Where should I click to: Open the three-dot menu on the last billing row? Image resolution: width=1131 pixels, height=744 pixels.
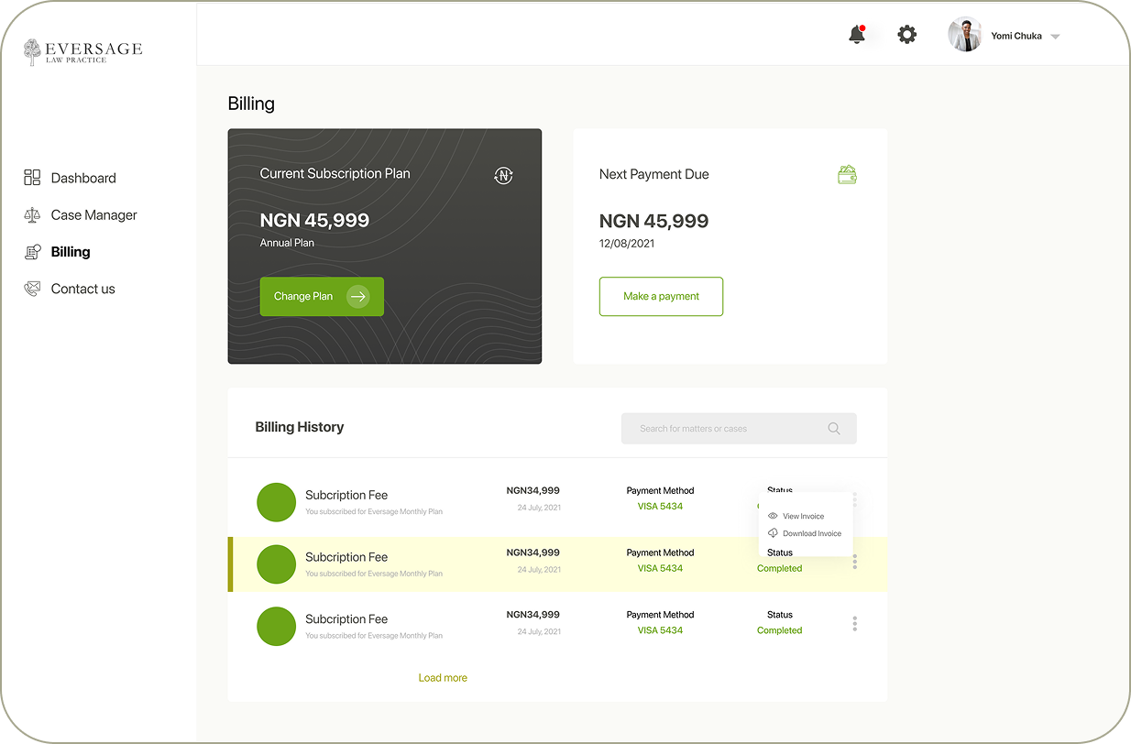(x=854, y=623)
